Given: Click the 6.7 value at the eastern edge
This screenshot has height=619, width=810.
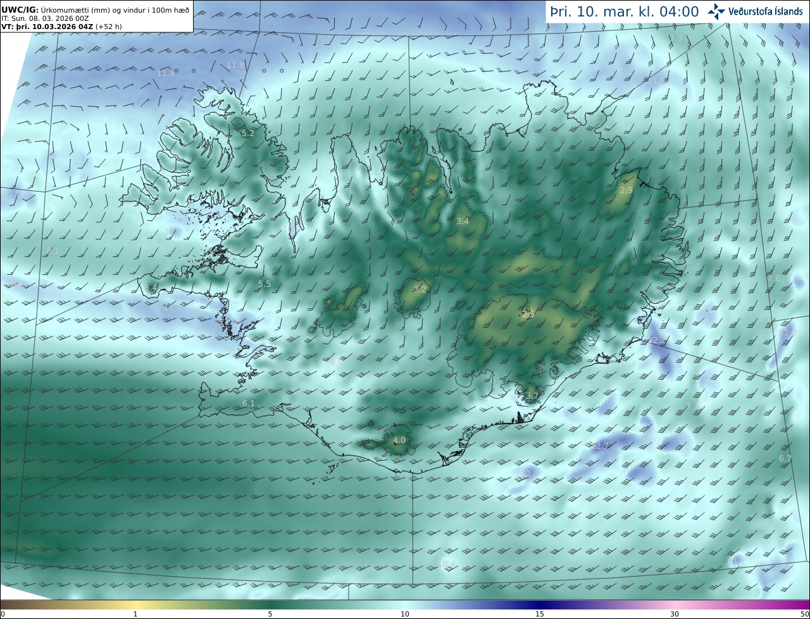Looking at the screenshot, I should tap(785, 459).
